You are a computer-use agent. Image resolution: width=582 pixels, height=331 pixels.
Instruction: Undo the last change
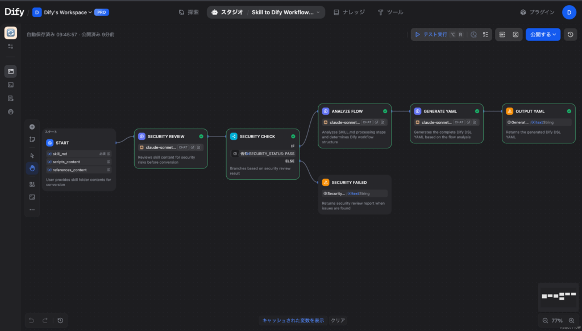pos(31,320)
